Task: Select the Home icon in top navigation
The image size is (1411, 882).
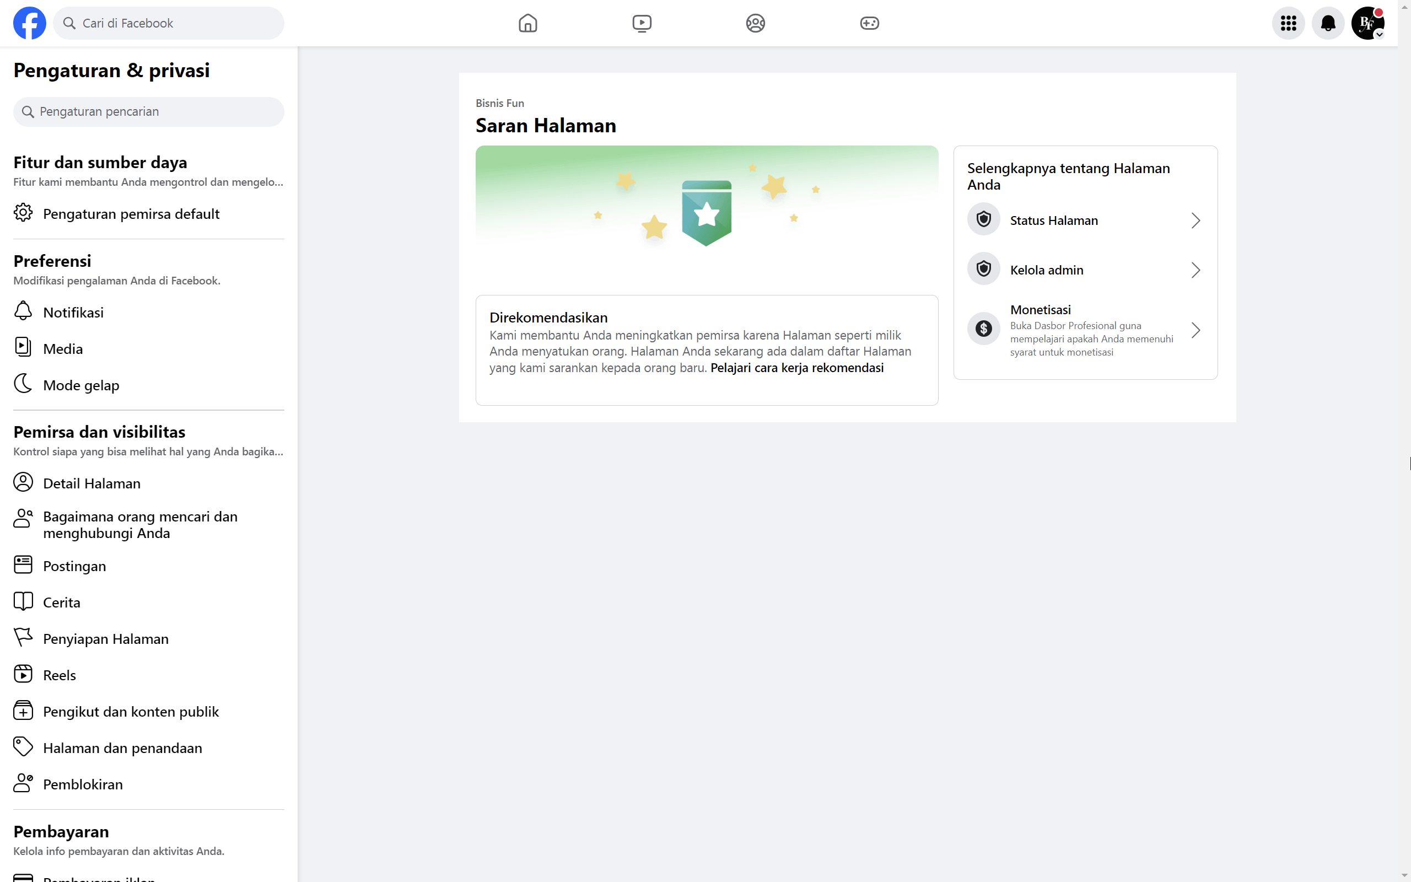Action: click(x=527, y=23)
